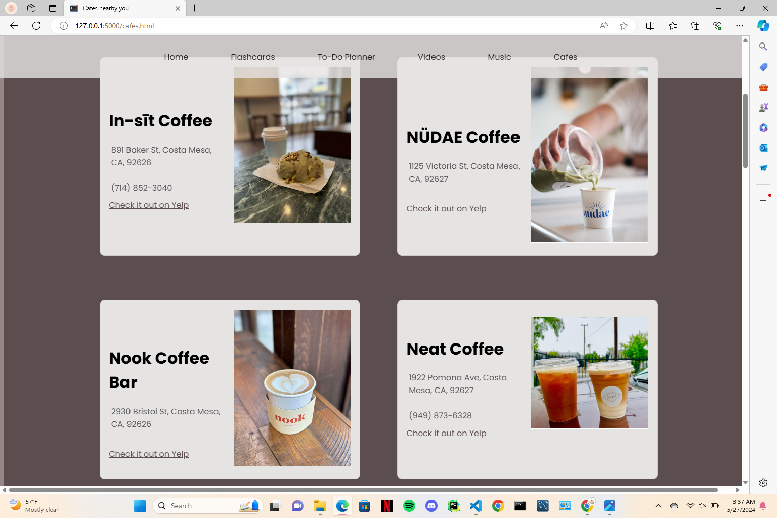Add this page to favorites star
The width and height of the screenshot is (777, 518).
[624, 26]
